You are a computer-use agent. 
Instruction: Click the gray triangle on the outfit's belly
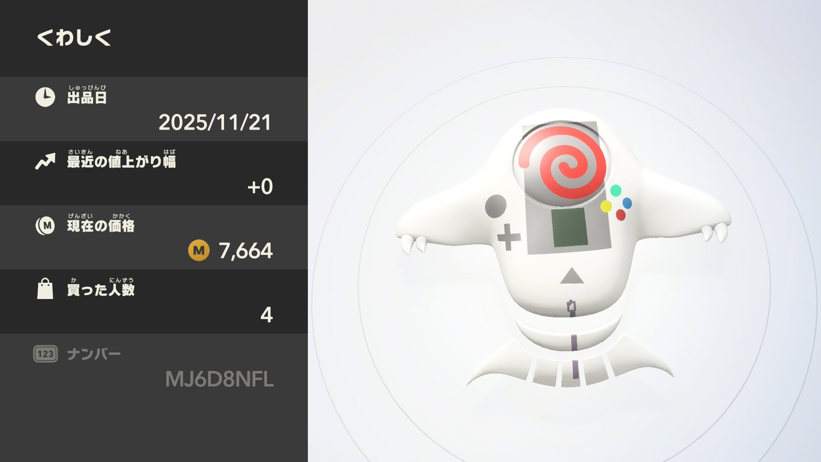coord(572,276)
